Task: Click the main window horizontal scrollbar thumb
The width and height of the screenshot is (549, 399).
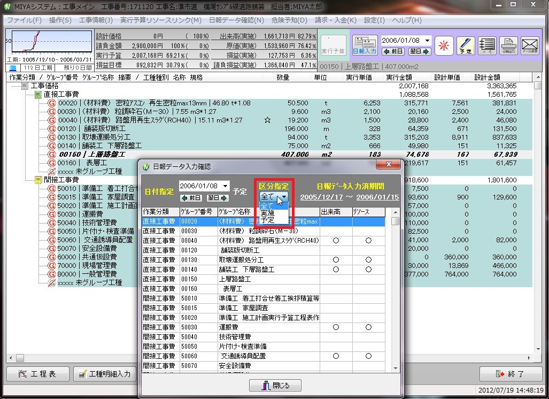Action: (20, 358)
